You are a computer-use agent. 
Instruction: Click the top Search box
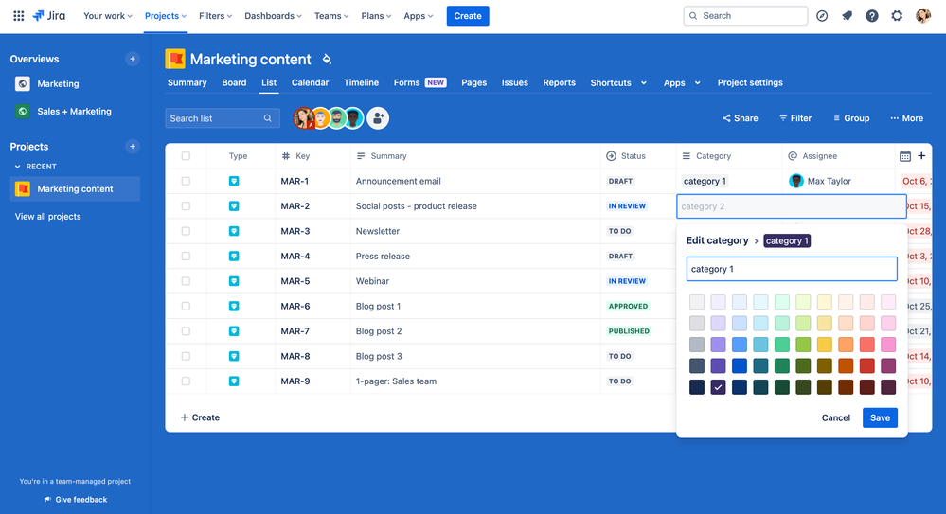pyautogui.click(x=745, y=16)
